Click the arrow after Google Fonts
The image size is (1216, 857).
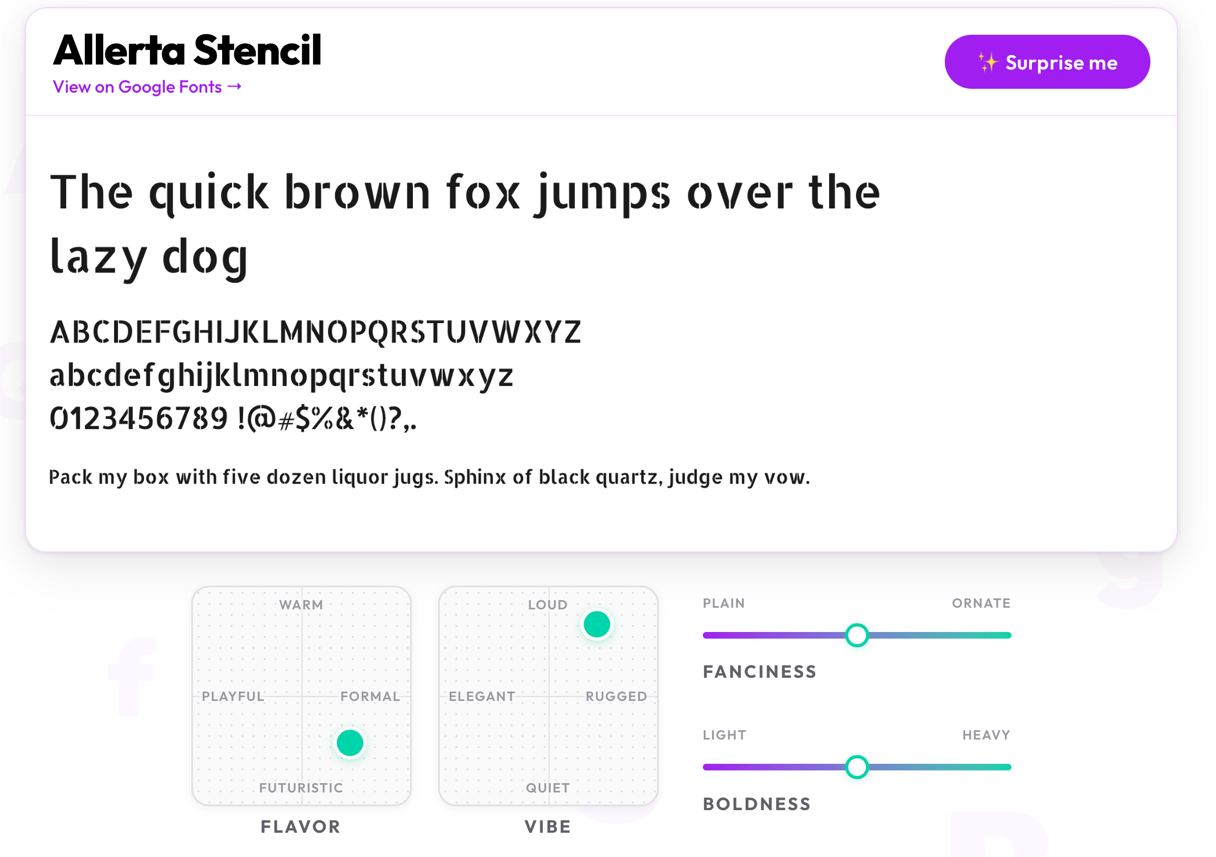pyautogui.click(x=234, y=87)
